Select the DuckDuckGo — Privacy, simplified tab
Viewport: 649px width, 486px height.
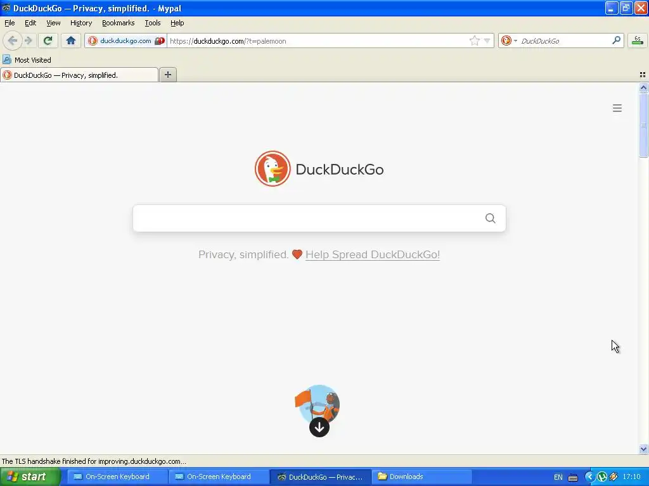pos(79,75)
